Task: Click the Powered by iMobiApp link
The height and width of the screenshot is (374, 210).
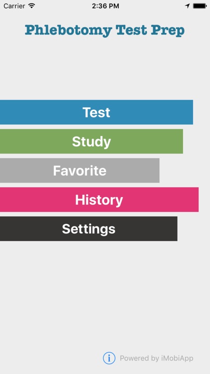Action: [156, 358]
